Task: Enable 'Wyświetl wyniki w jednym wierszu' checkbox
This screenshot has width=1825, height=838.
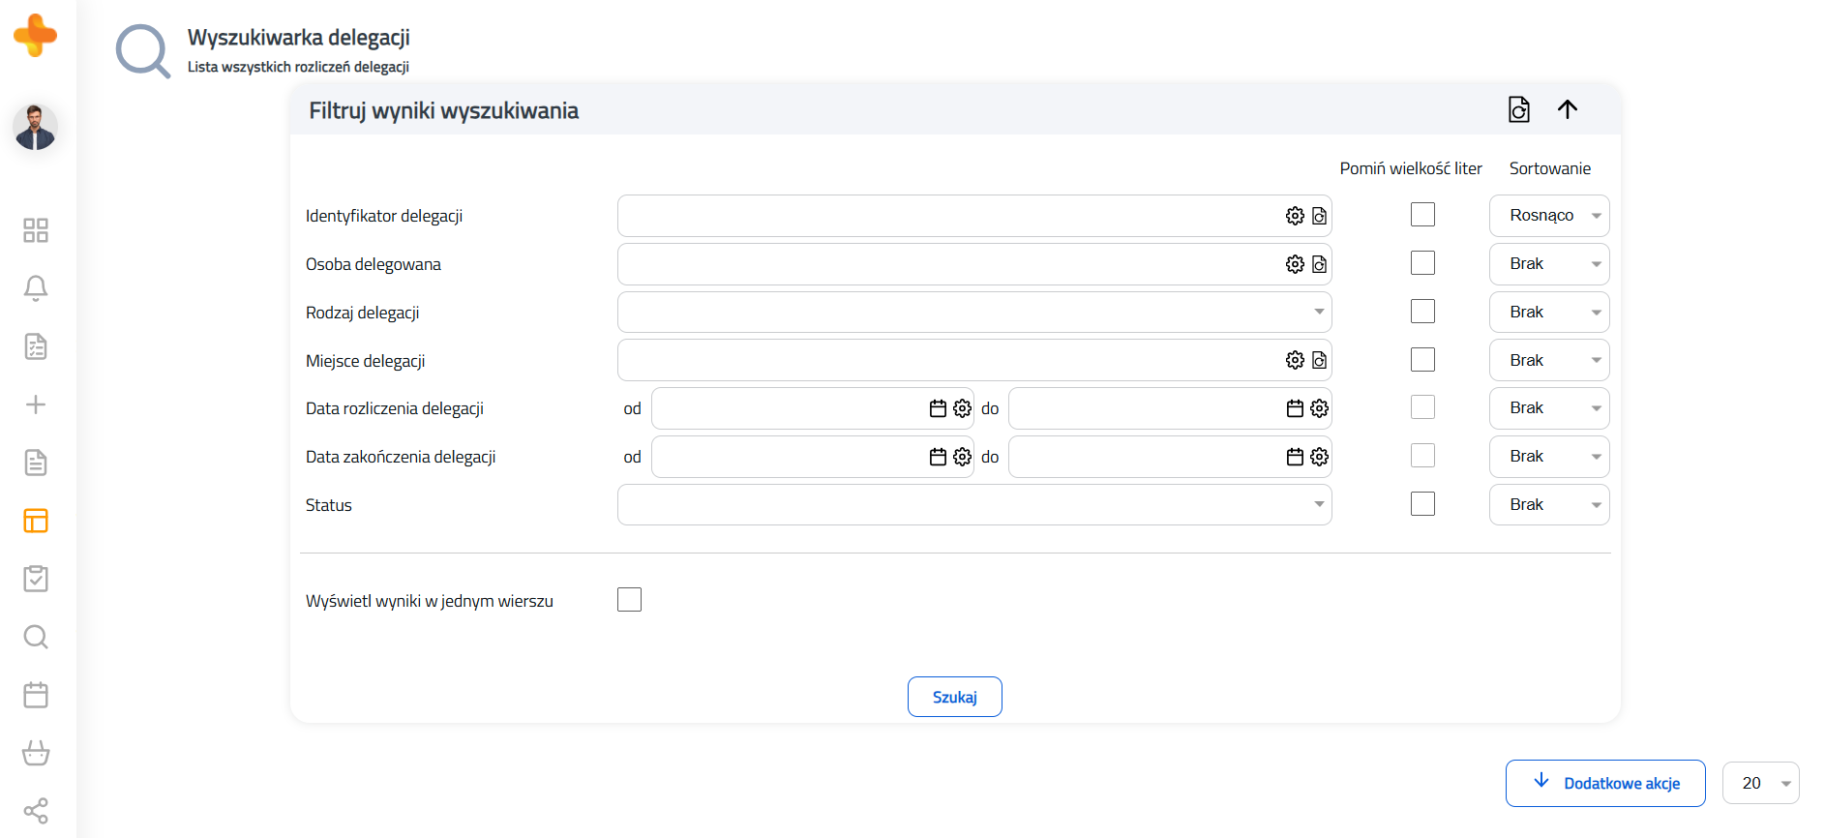Action: (629, 600)
